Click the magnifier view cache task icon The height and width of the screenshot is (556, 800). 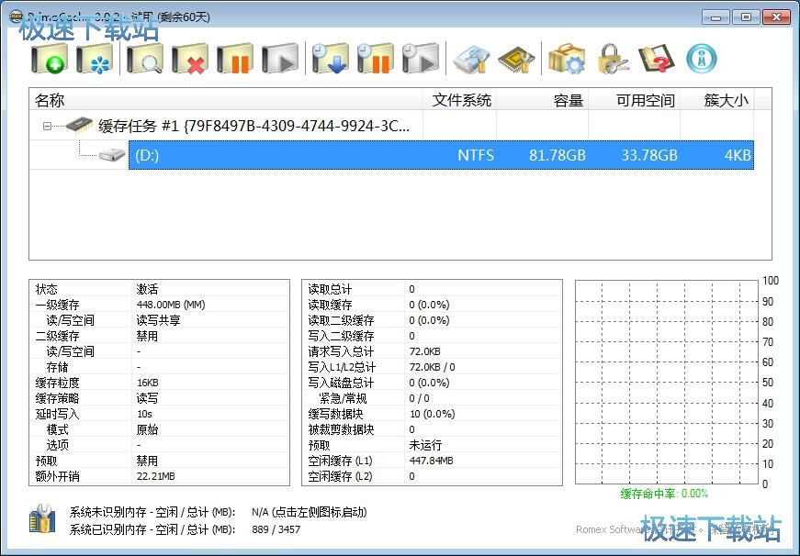point(144,60)
